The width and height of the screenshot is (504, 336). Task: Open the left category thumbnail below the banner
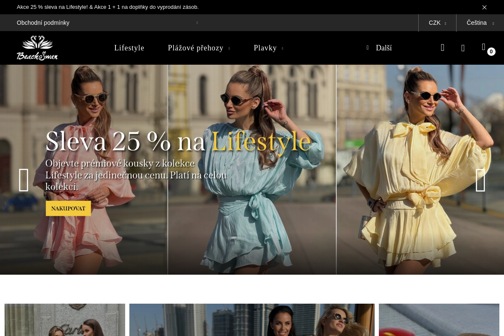[65, 320]
